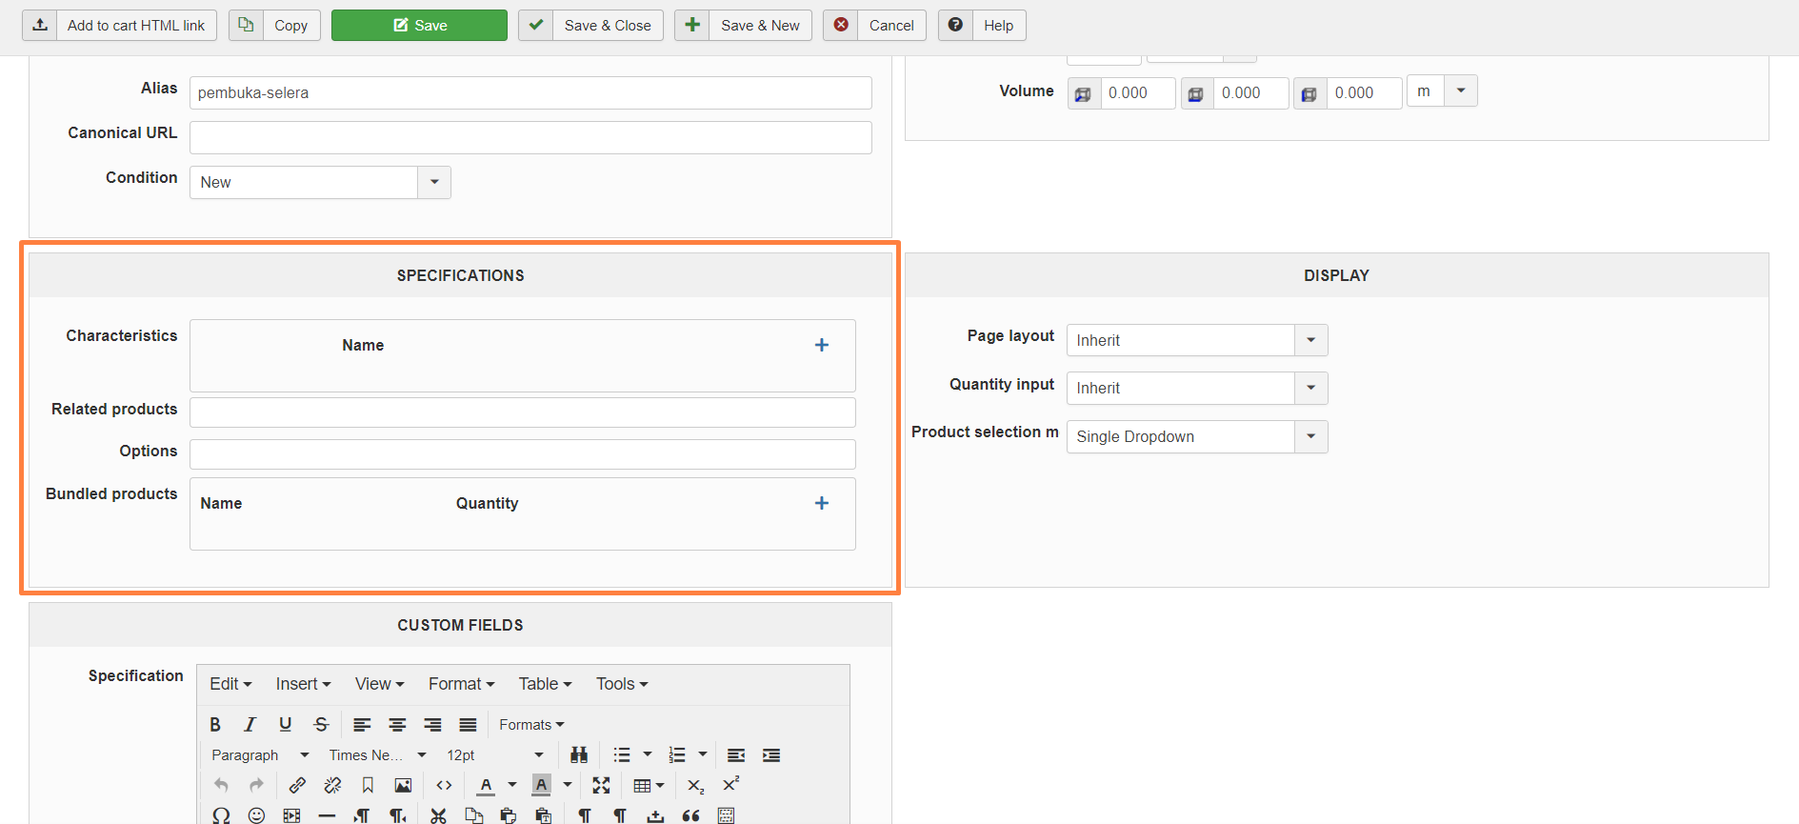Screen dimensions: 1799x824
Task: Undo last editor action
Action: (221, 785)
